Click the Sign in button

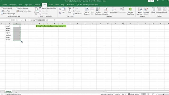coord(151,1)
